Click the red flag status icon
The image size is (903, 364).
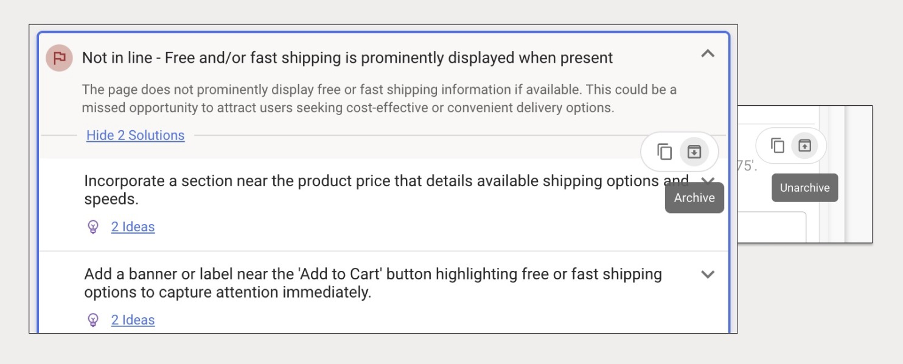59,58
